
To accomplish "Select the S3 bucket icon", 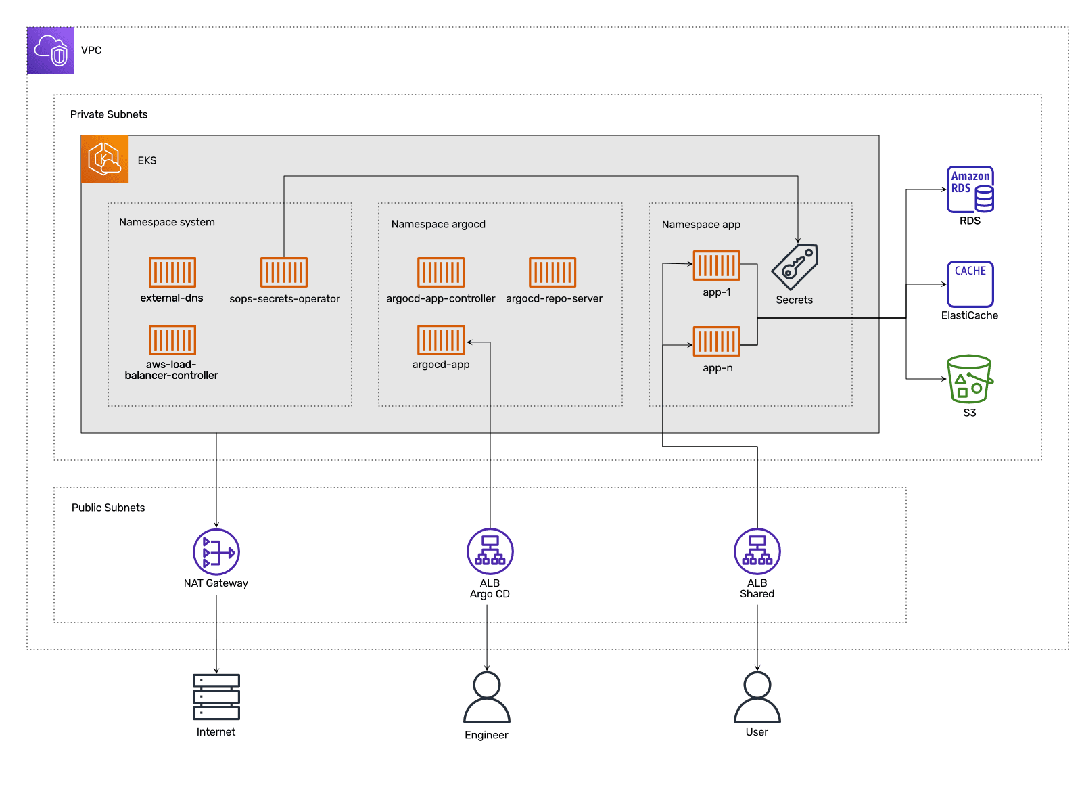I will pos(970,379).
